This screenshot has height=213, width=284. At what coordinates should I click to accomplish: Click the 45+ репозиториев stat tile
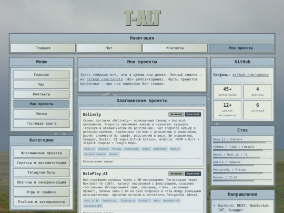[x=227, y=92]
